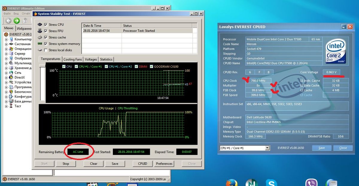Launch the Skype desktop icon
This screenshot has height=186, width=359.
pyautogui.click(x=271, y=182)
